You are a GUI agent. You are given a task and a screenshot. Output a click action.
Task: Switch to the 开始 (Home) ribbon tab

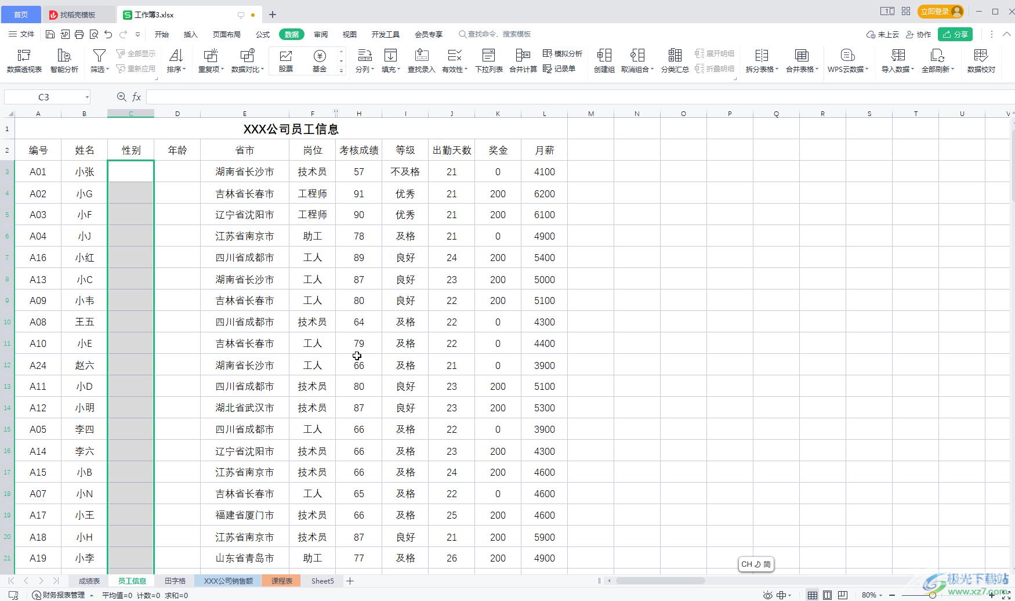162,34
